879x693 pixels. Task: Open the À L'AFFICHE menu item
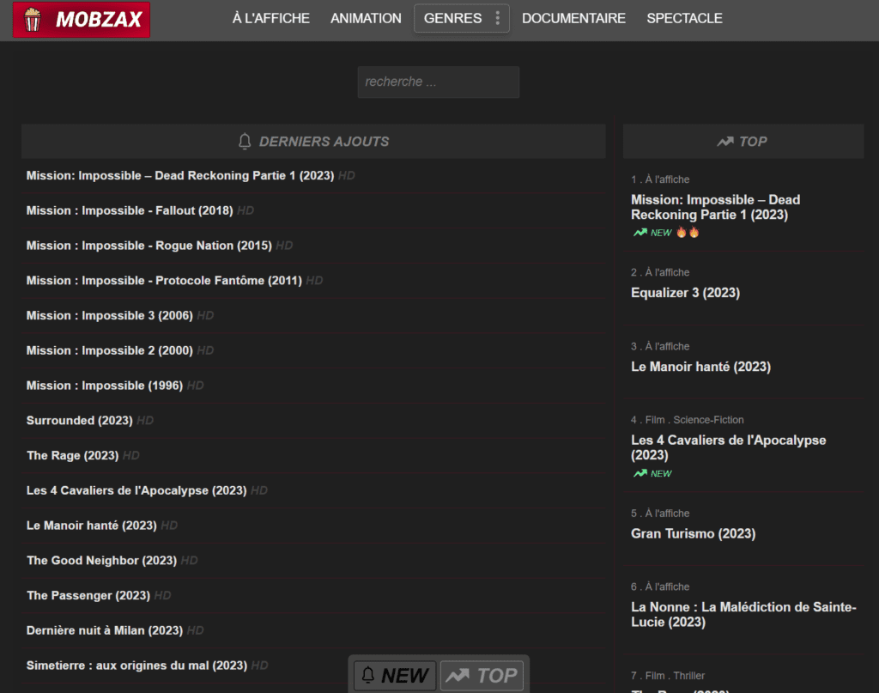coord(270,18)
